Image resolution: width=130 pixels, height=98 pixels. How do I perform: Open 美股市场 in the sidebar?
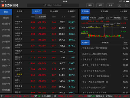point(6,84)
